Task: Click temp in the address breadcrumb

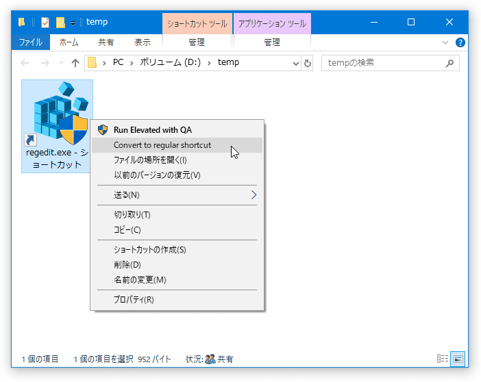Action: 229,62
